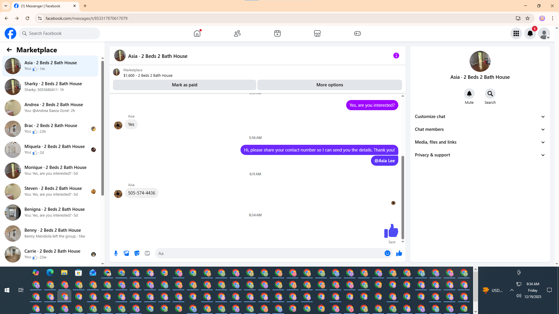Expand the Customize chat section

tap(480, 117)
